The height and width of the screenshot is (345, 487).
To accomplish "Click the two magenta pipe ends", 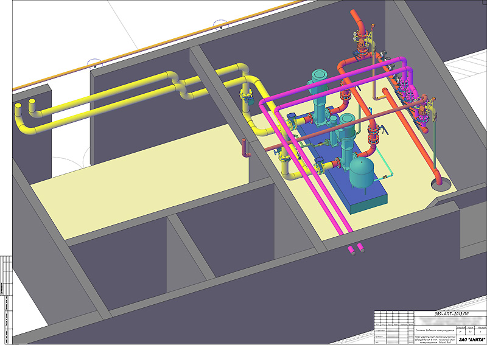I will (x=356, y=248).
